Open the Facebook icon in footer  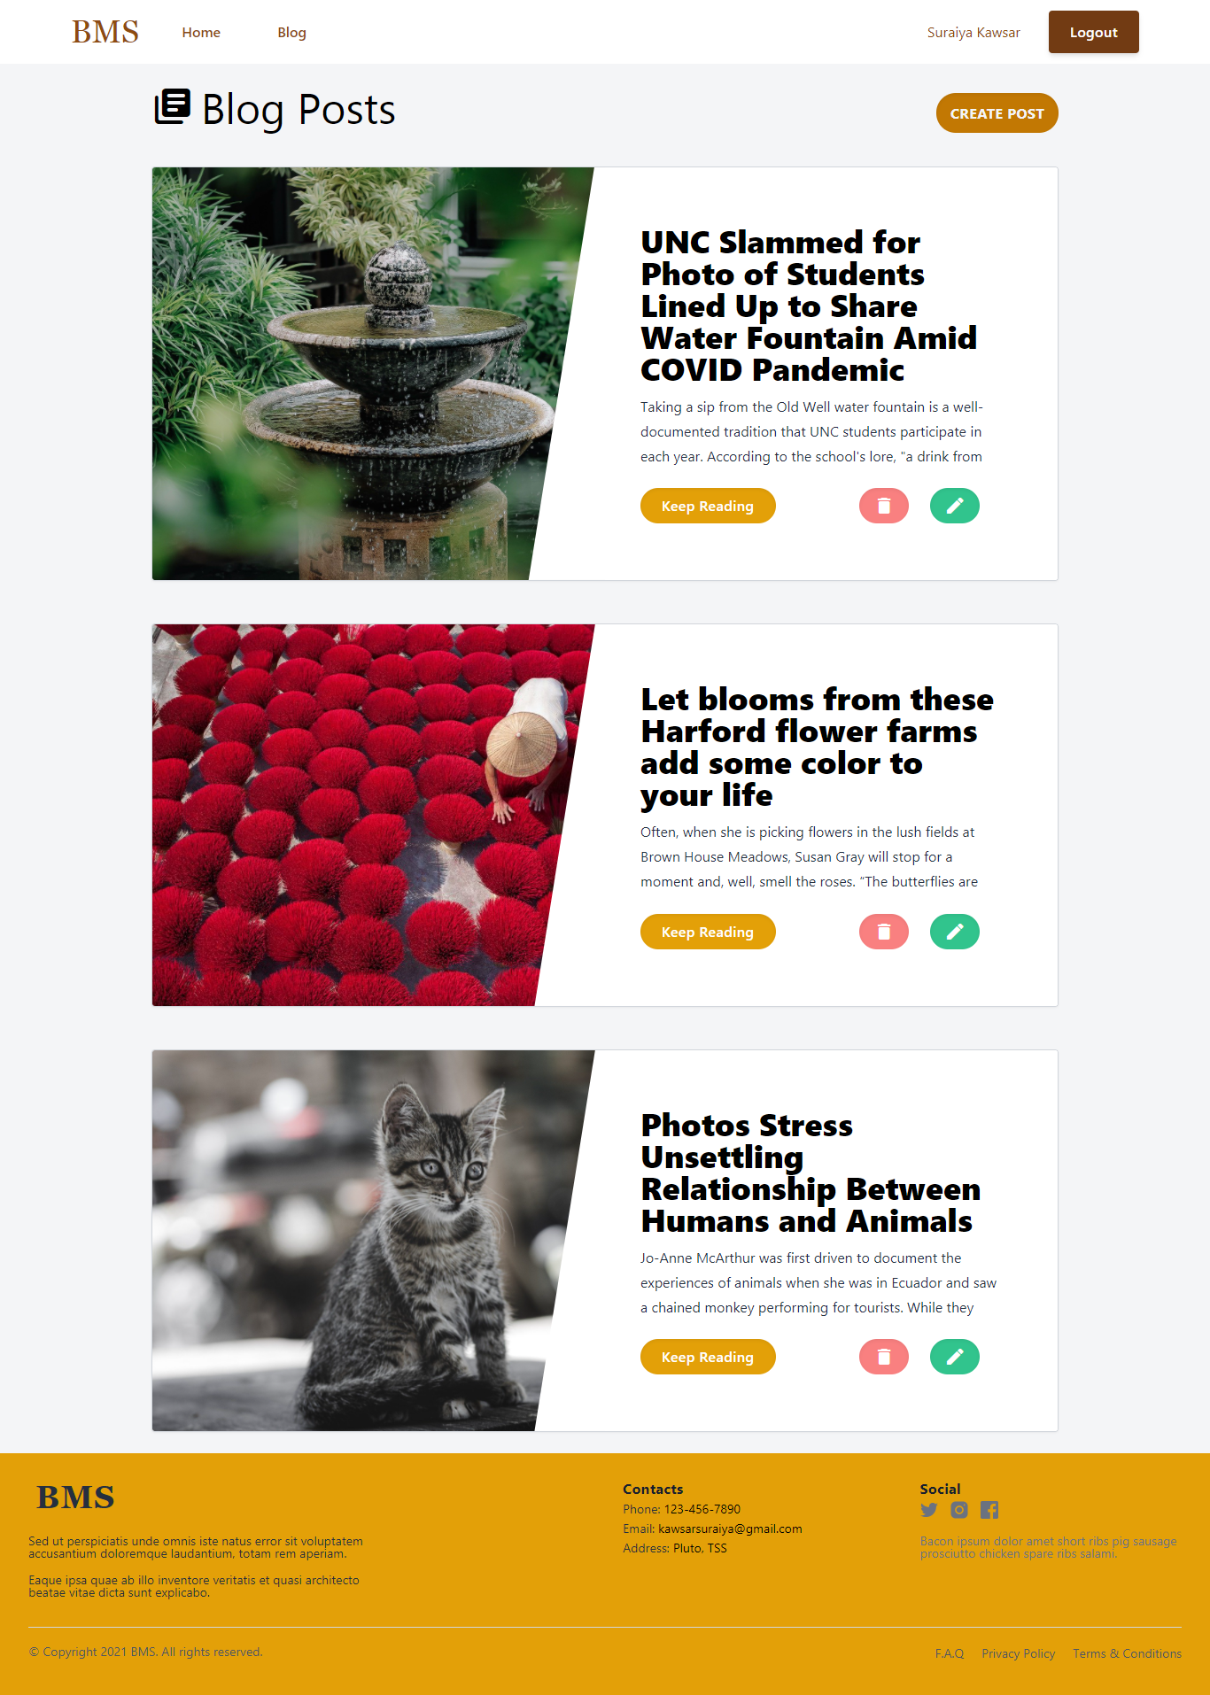(989, 1510)
